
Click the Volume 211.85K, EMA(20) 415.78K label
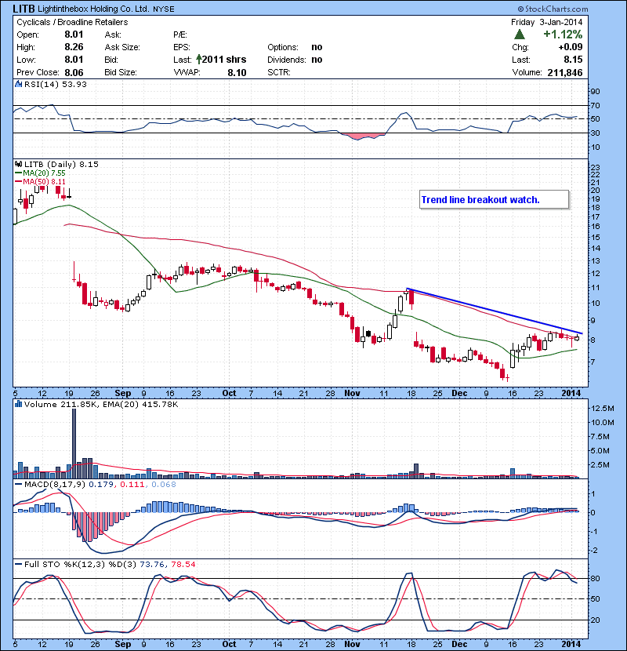101,404
